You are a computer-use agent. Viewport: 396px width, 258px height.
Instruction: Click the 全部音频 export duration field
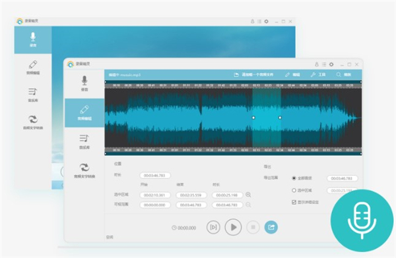pyautogui.click(x=342, y=178)
